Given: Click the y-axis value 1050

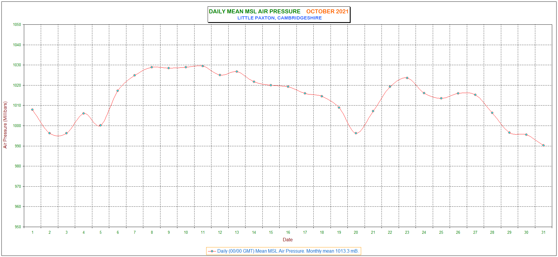Looking at the screenshot, I should 17,25.
